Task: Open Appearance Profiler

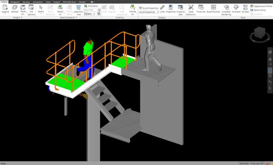Action: [261, 6]
